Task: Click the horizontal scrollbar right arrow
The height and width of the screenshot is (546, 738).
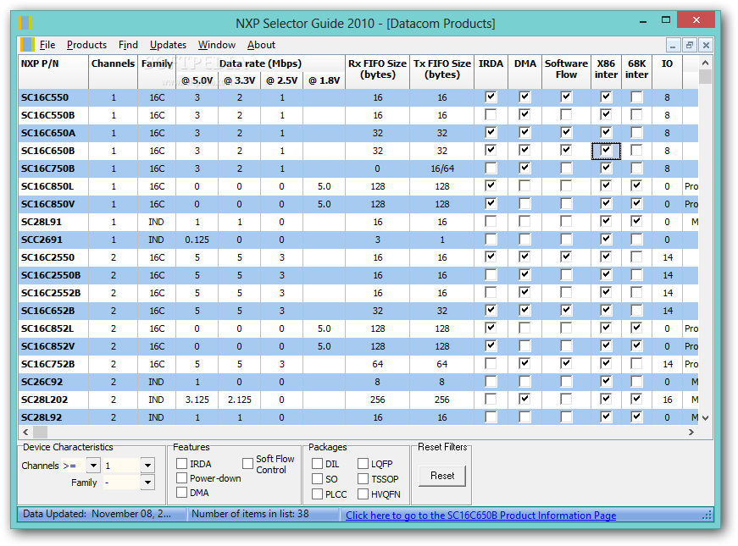Action: [x=691, y=432]
